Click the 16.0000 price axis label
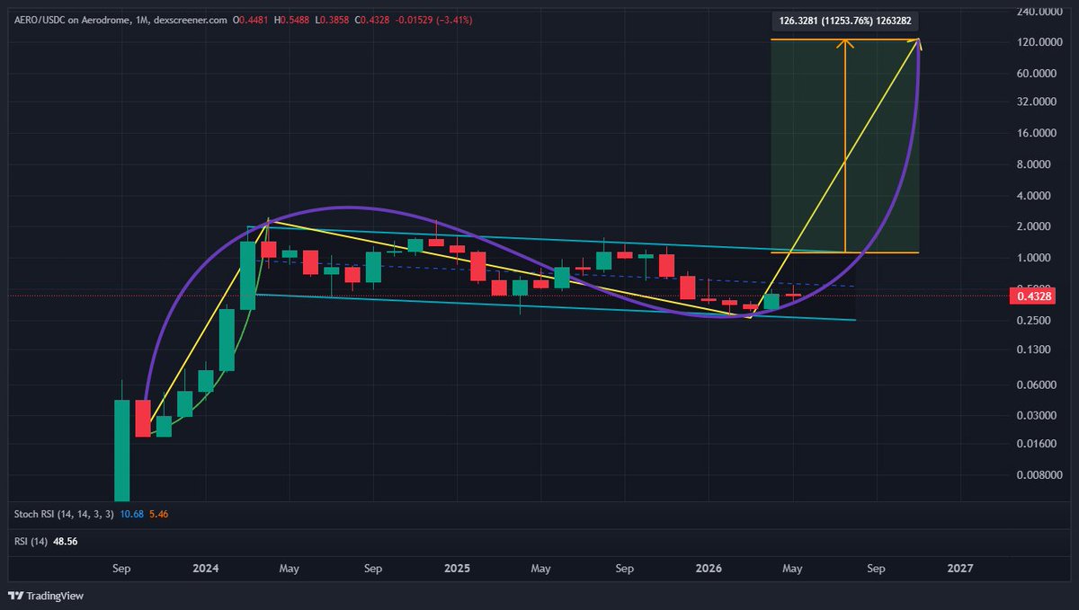Viewport: 1079px width, 610px height. [x=1039, y=133]
